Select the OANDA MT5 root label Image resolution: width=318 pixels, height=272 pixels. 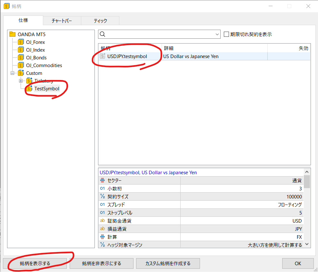tap(31, 34)
